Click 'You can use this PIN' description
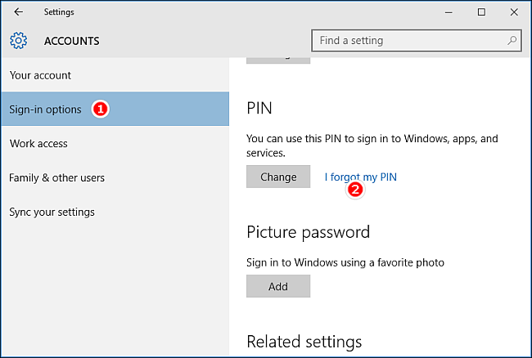 pos(372,145)
